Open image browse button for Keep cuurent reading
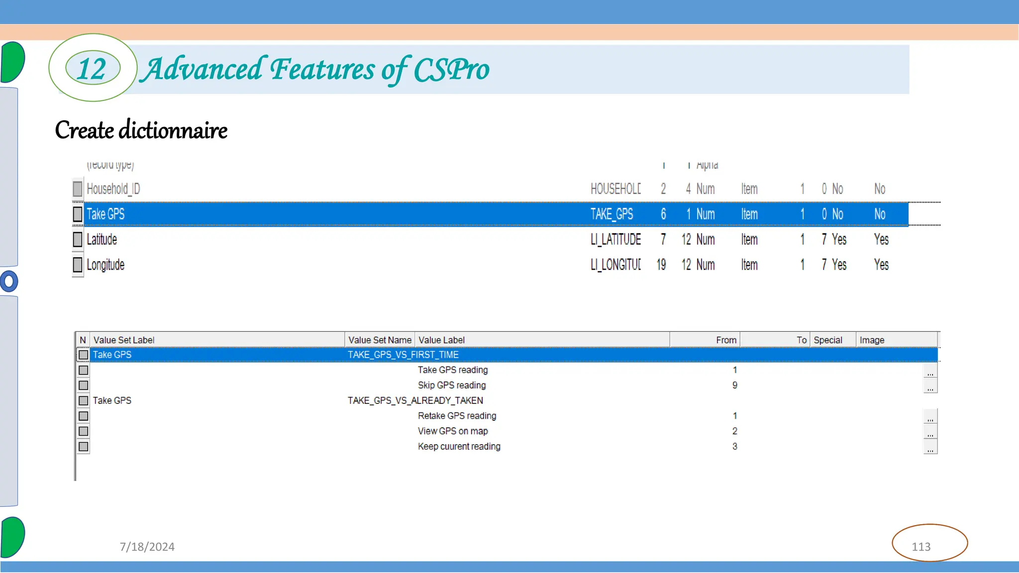 point(930,447)
